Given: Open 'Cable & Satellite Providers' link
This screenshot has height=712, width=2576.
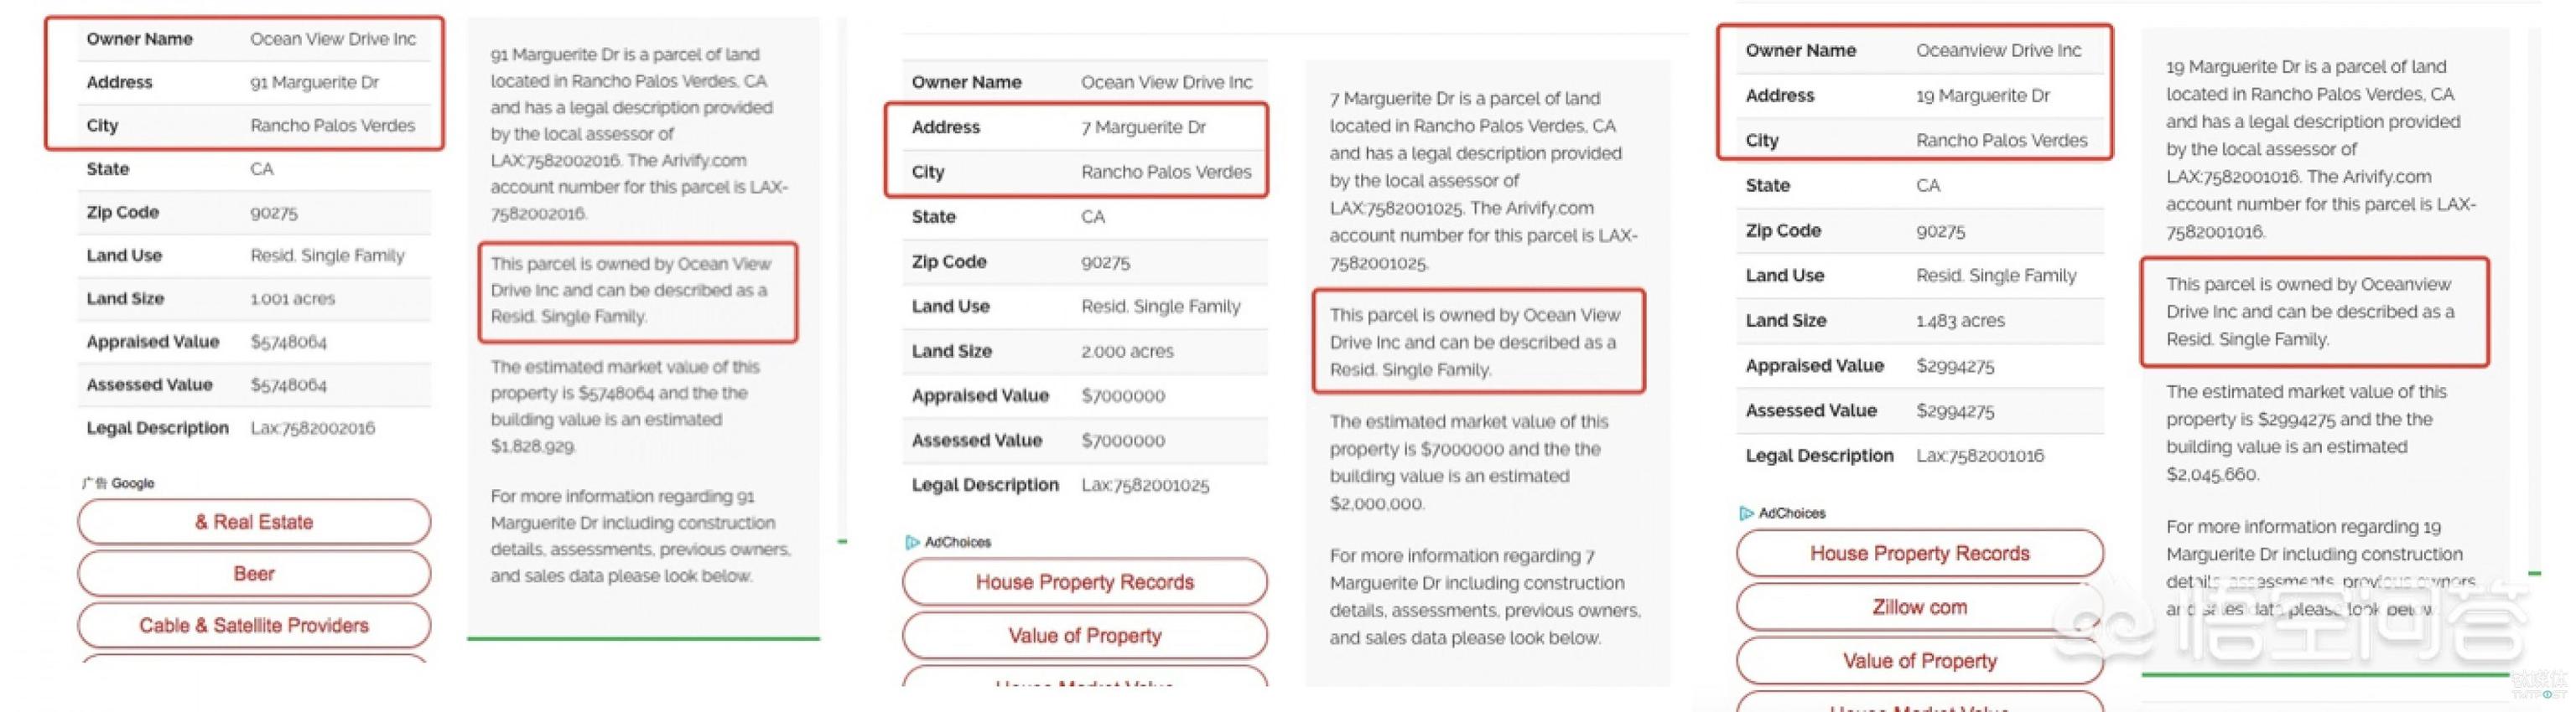Looking at the screenshot, I should [254, 626].
